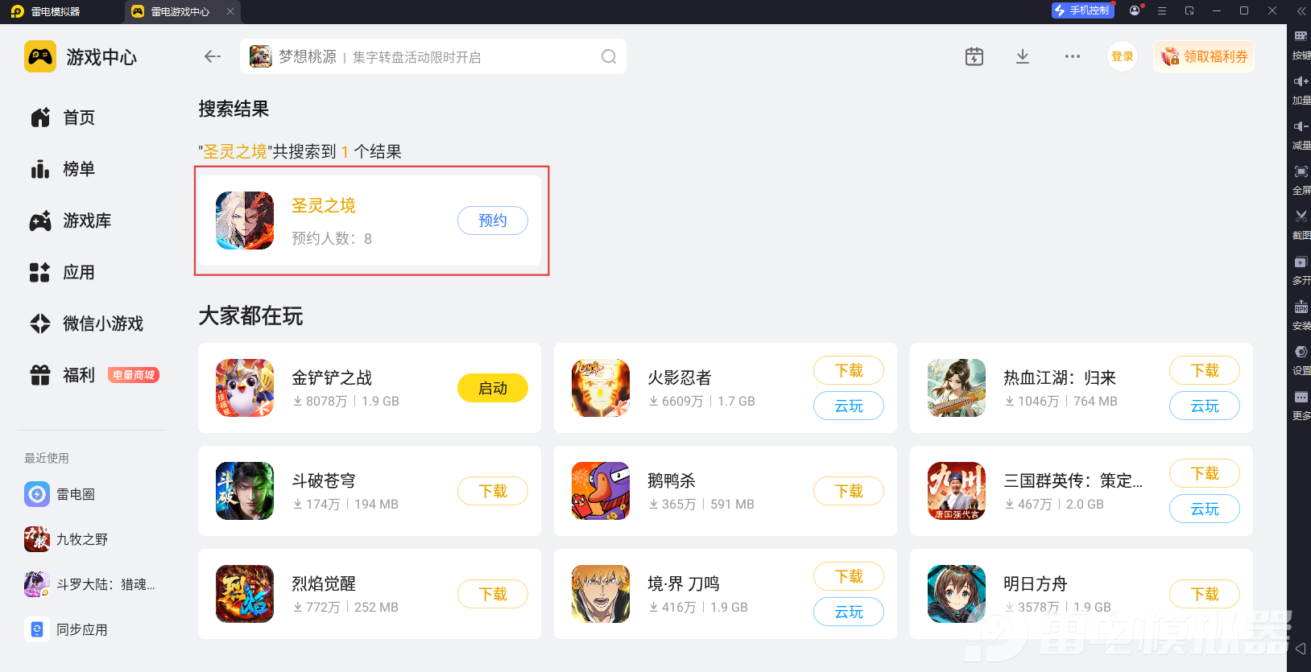Click the 圣灵之境 game thumbnail
This screenshot has width=1311, height=672.
point(245,221)
